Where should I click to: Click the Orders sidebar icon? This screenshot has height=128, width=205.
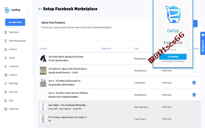click(x=6, y=58)
